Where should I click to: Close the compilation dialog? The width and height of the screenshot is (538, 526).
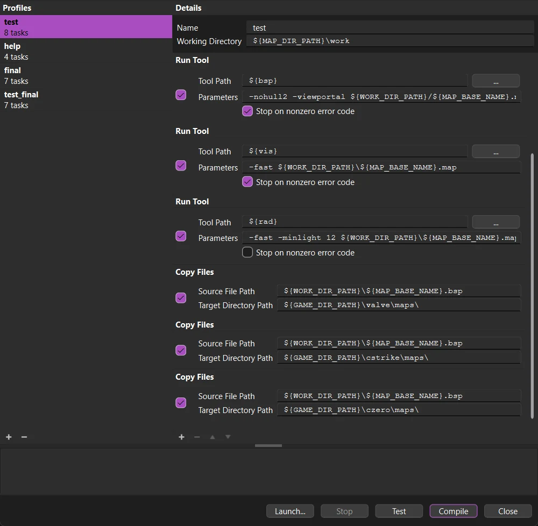tap(508, 511)
